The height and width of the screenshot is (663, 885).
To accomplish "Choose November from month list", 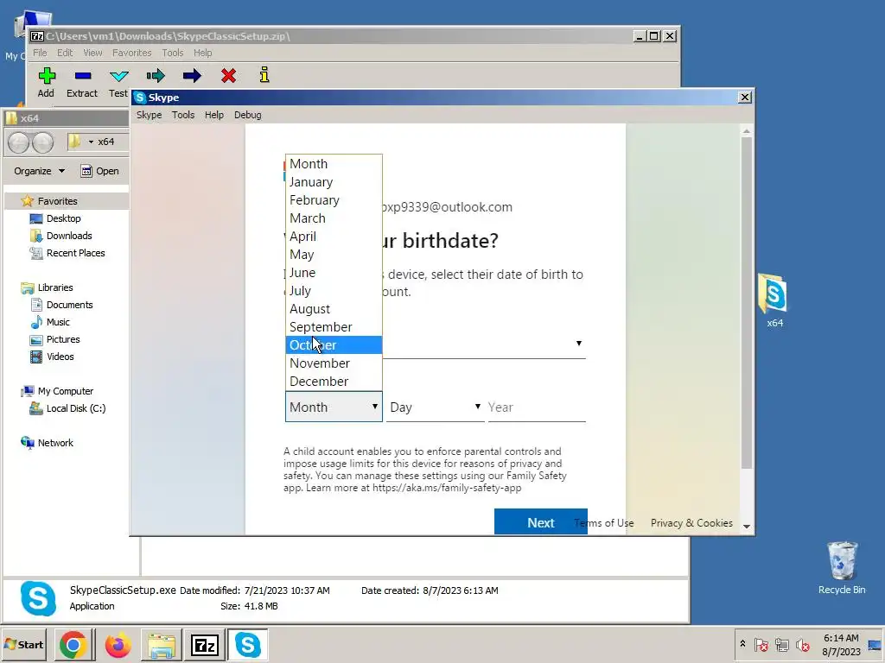I will click(x=334, y=363).
